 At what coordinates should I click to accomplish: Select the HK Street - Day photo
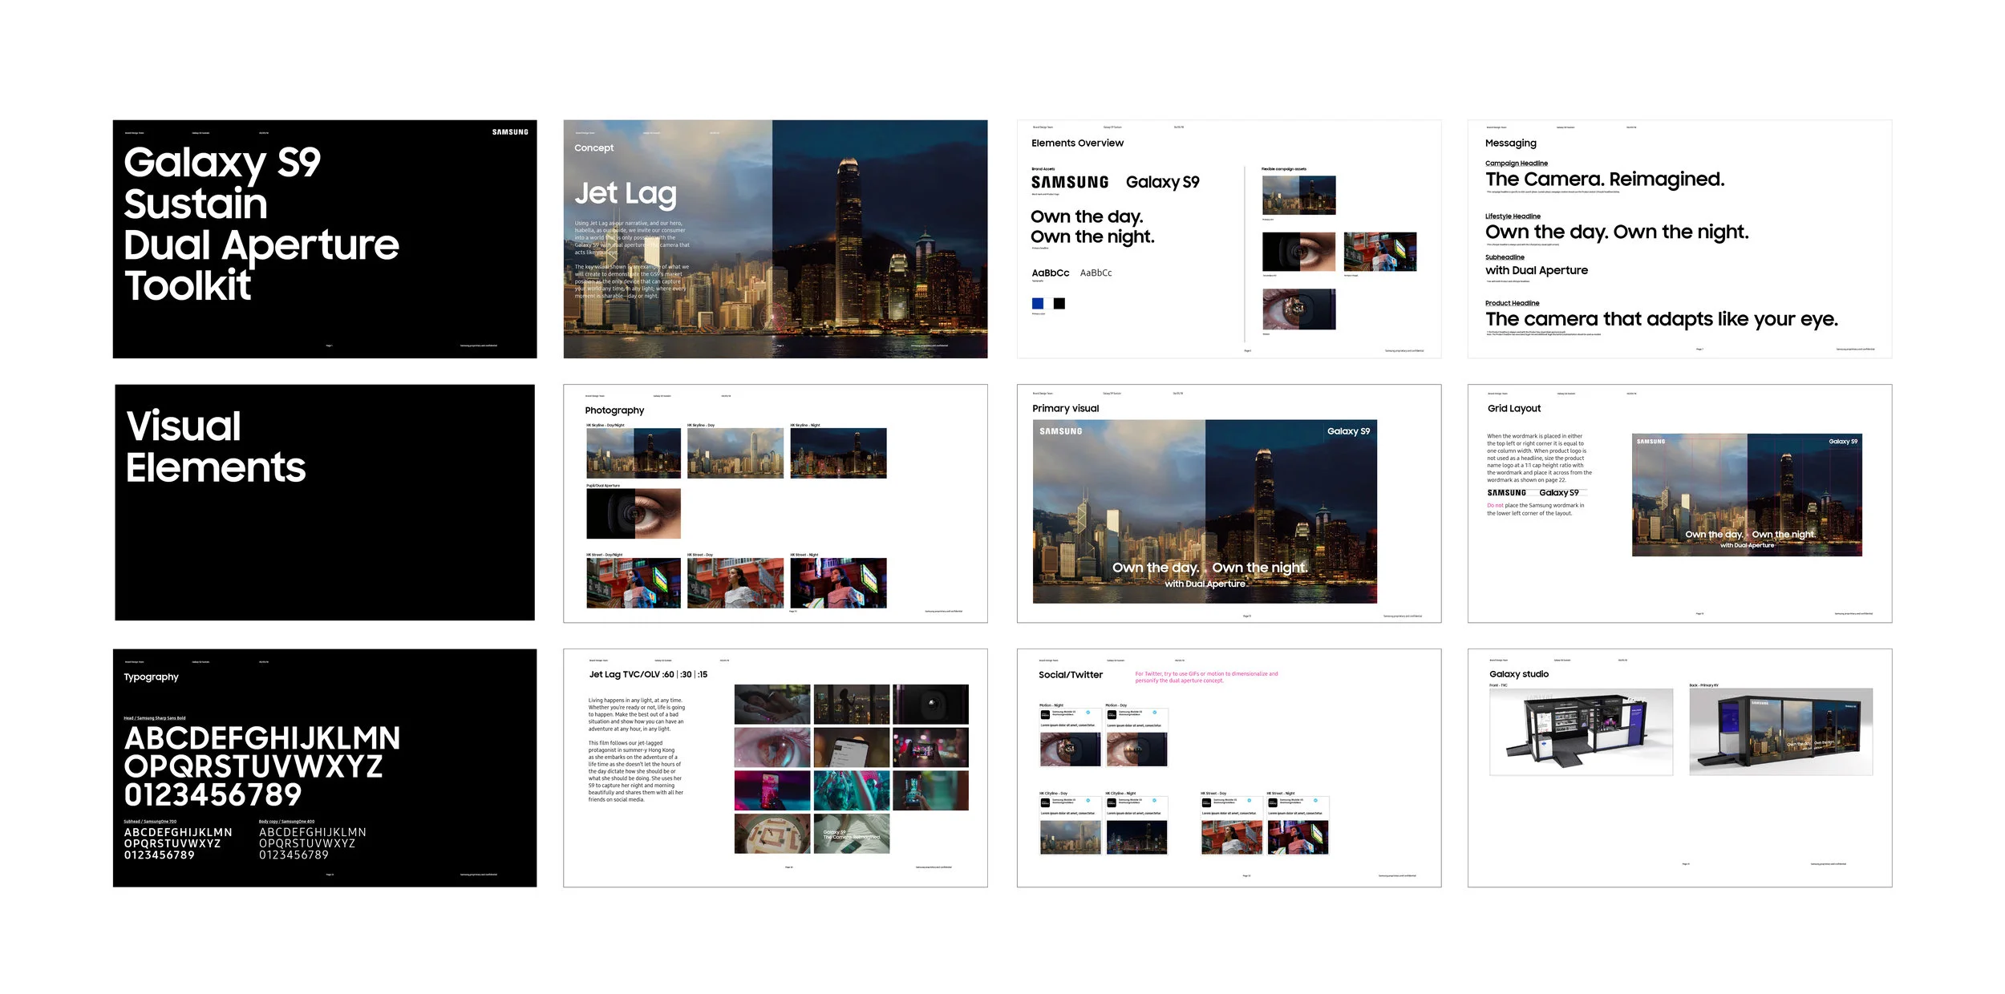coord(735,583)
